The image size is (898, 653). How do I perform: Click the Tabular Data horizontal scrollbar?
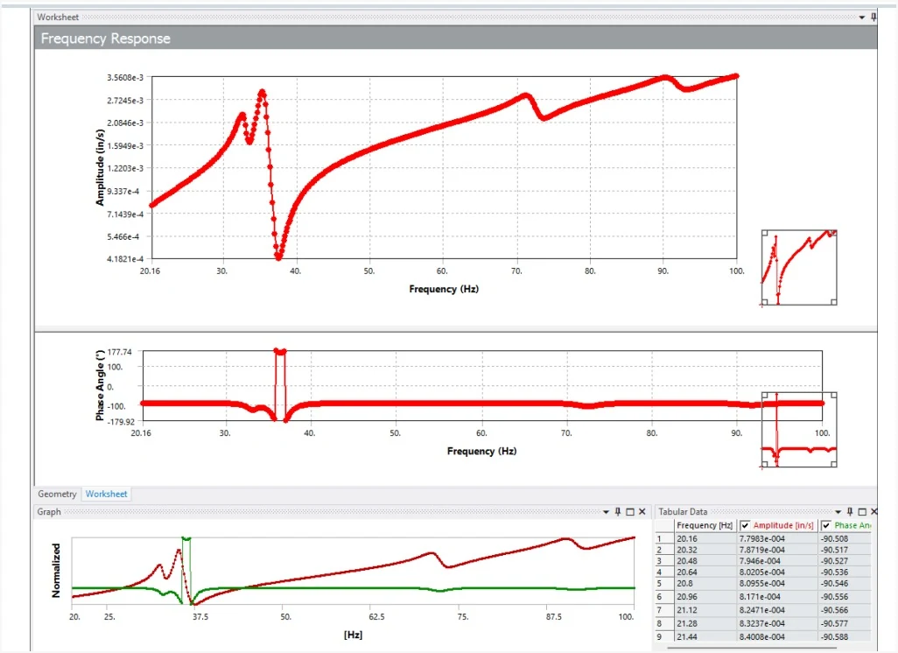[752, 648]
